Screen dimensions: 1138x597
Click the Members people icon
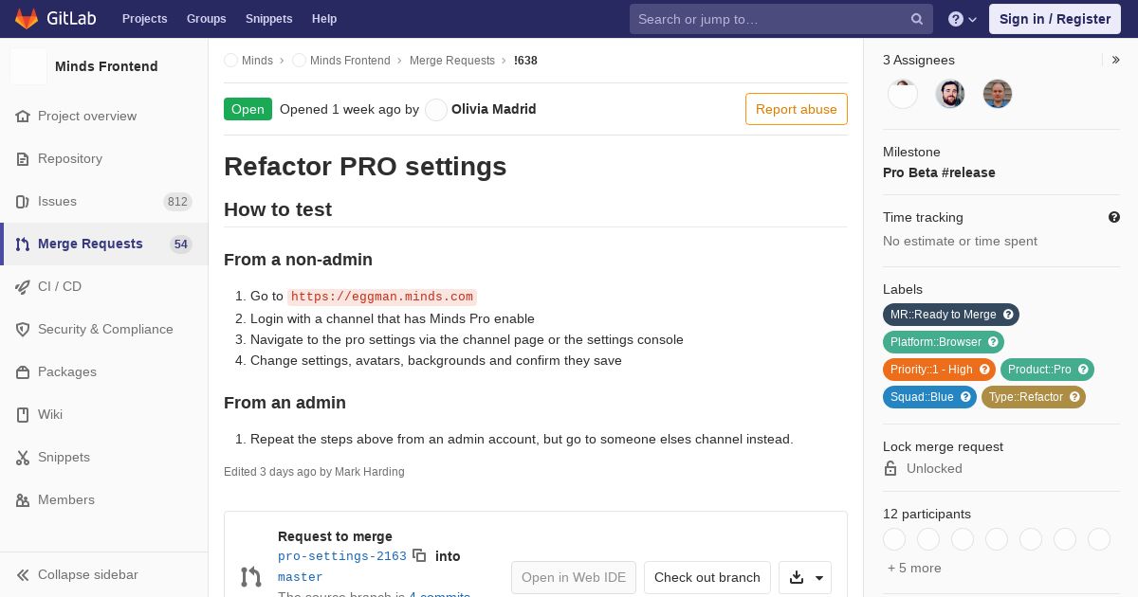pyautogui.click(x=23, y=499)
